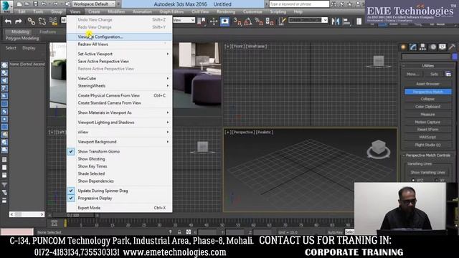Screen dimensions: 459x258
Task: Collapse the Perspective Match Controls rollout
Action: [x=427, y=156]
